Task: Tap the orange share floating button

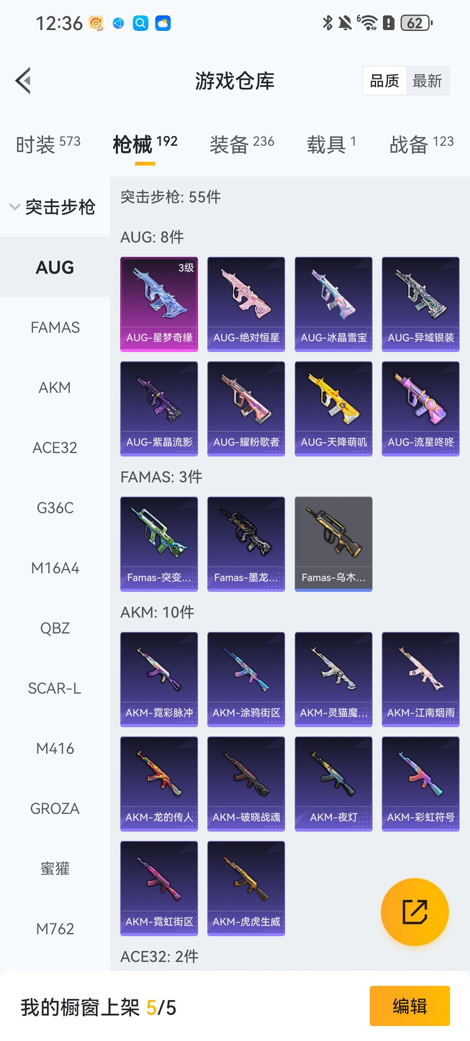Action: tap(415, 912)
